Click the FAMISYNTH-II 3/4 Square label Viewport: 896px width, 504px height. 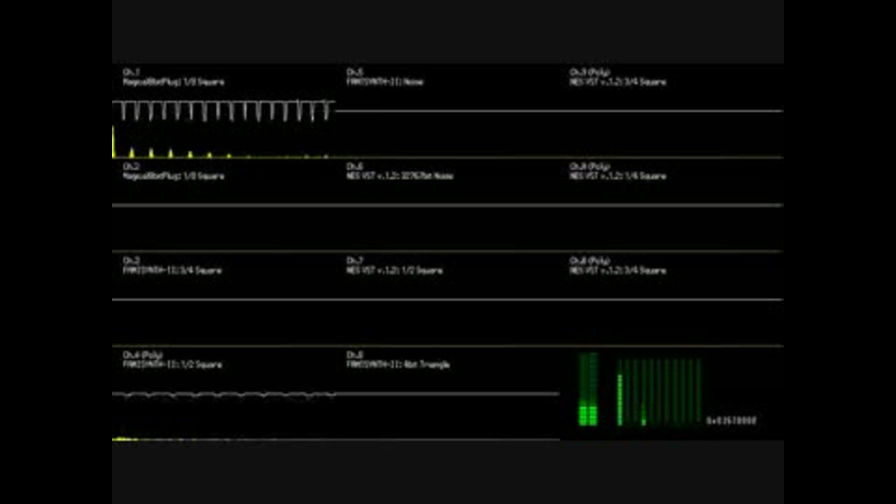tap(173, 271)
